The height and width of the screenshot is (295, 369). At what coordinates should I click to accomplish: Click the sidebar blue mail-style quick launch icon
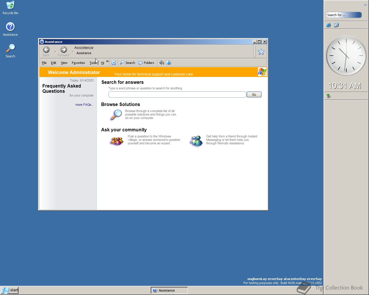[x=336, y=25]
